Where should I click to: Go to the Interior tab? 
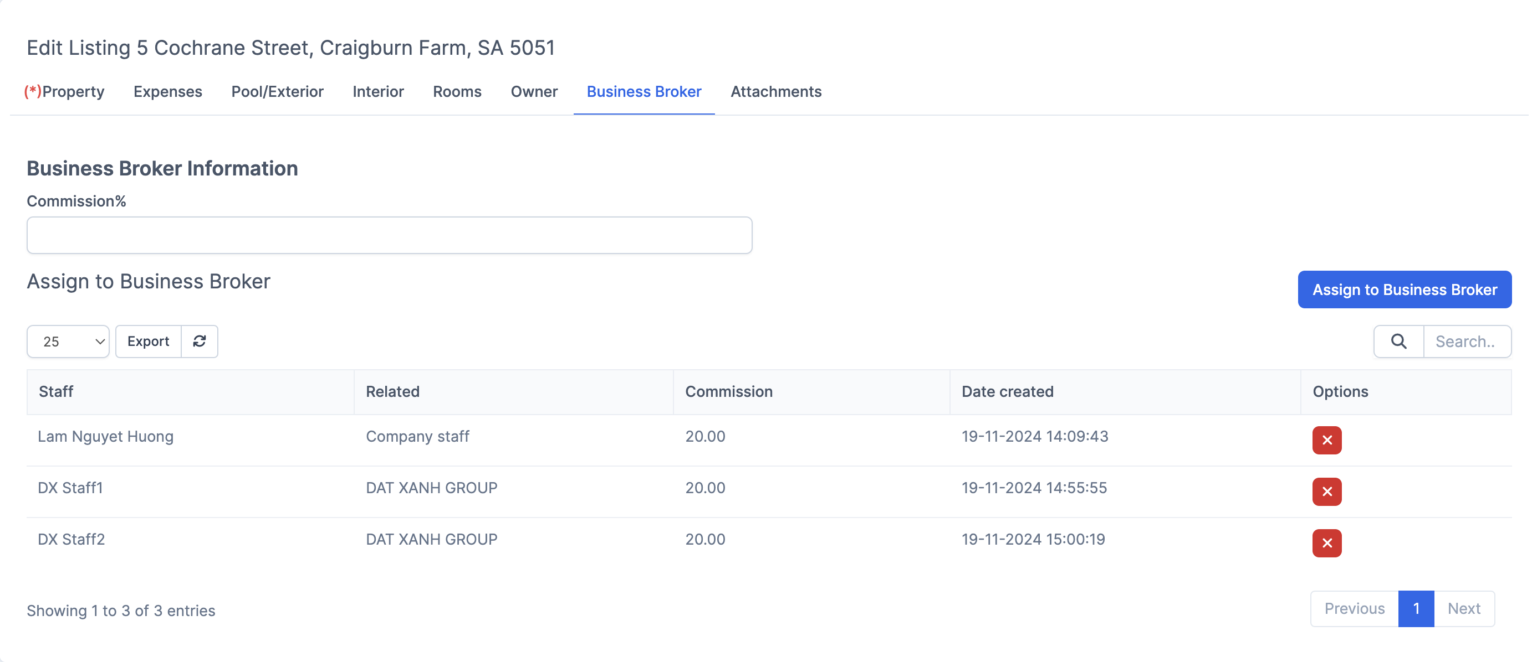(378, 91)
